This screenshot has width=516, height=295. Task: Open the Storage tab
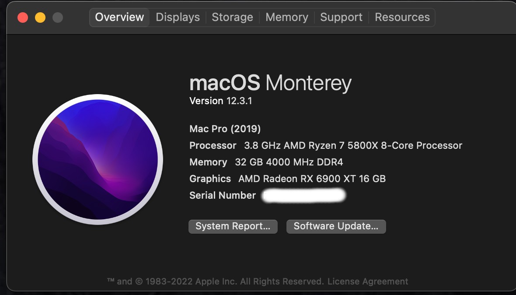pos(232,18)
